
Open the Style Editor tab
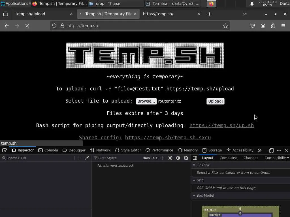click(128, 150)
